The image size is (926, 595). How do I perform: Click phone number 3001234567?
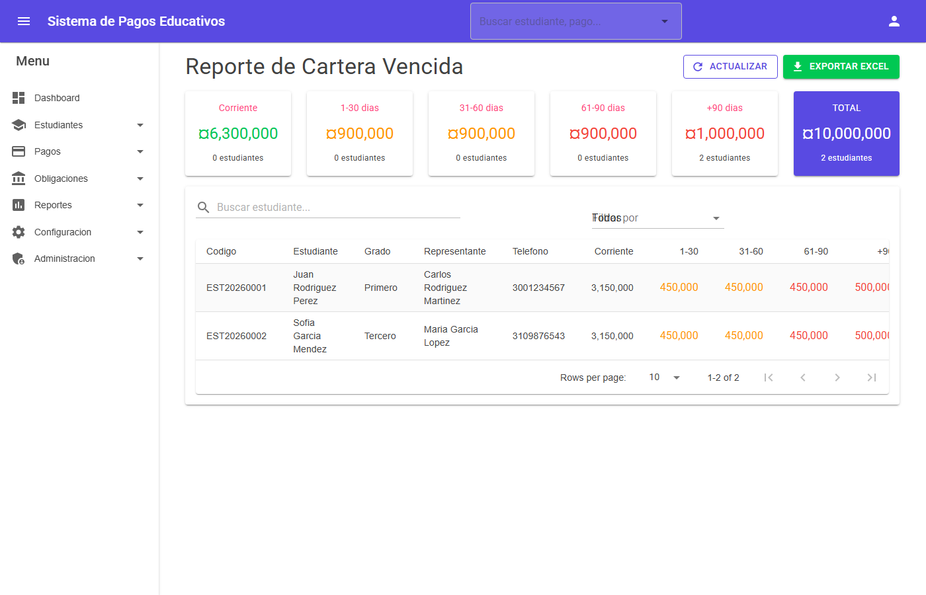(x=538, y=288)
